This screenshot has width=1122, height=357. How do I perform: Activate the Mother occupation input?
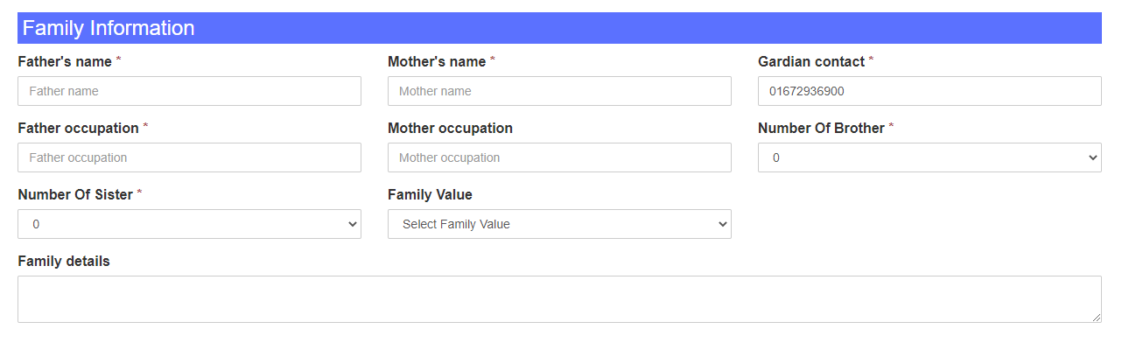[559, 157]
